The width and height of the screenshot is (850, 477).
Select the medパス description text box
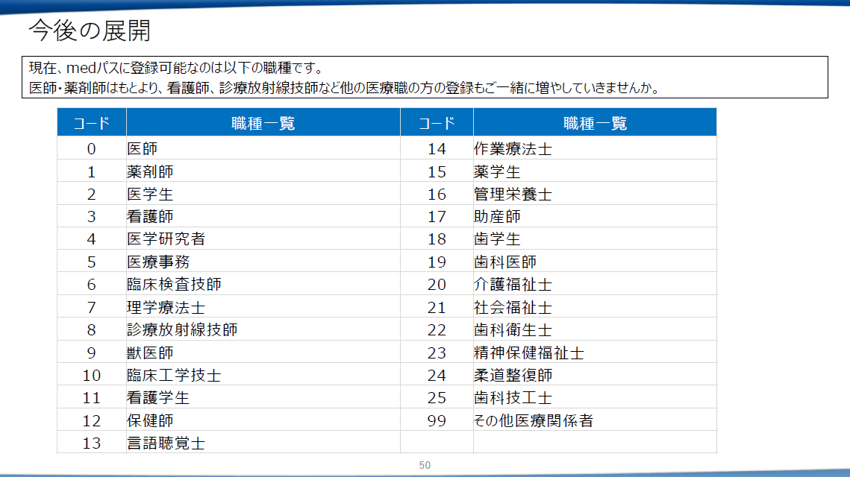point(425,78)
